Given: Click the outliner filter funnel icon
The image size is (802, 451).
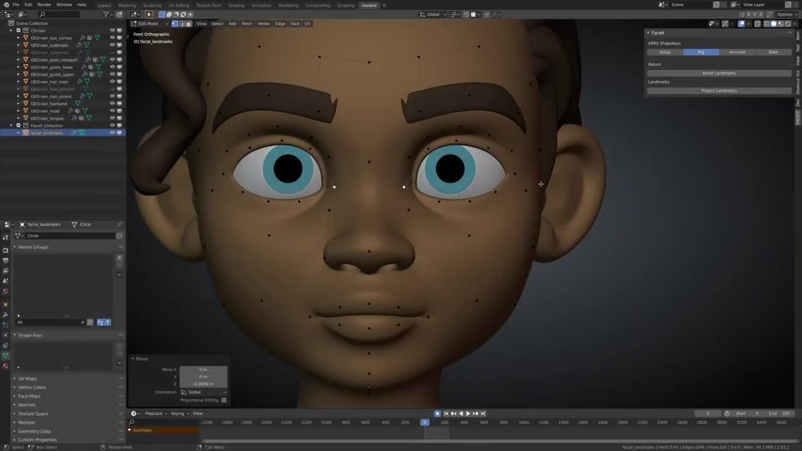Looking at the screenshot, I should [106, 14].
